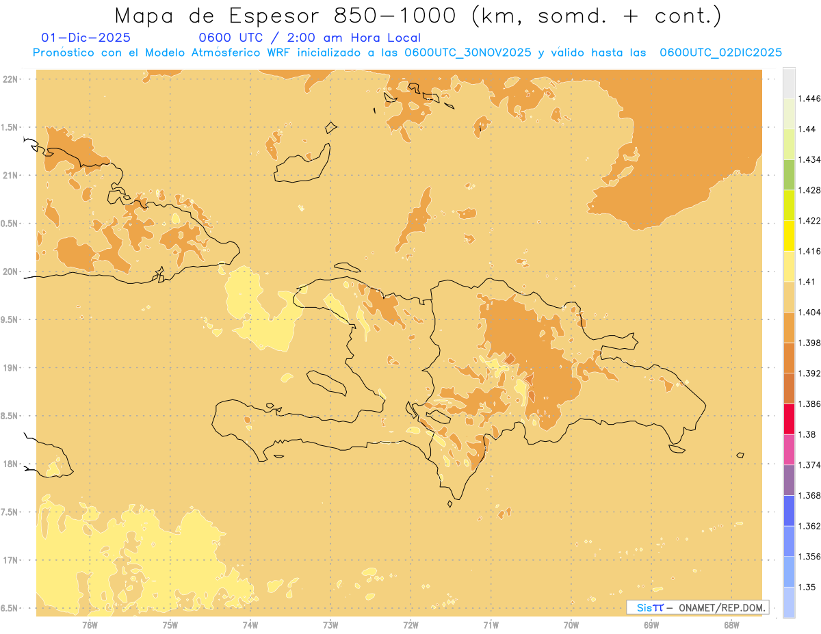Click the blue swatch between 1.362 and 1.368
821x634 pixels.
[789, 510]
